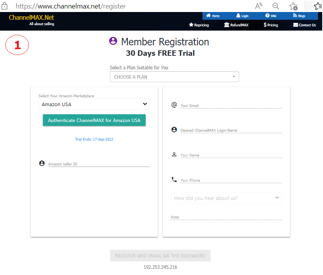The height and width of the screenshot is (275, 323).
Task: Click the site info lock icon
Action: pos(5,6)
